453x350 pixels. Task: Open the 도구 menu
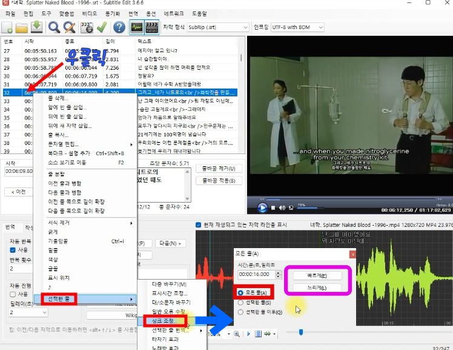pyautogui.click(x=46, y=13)
